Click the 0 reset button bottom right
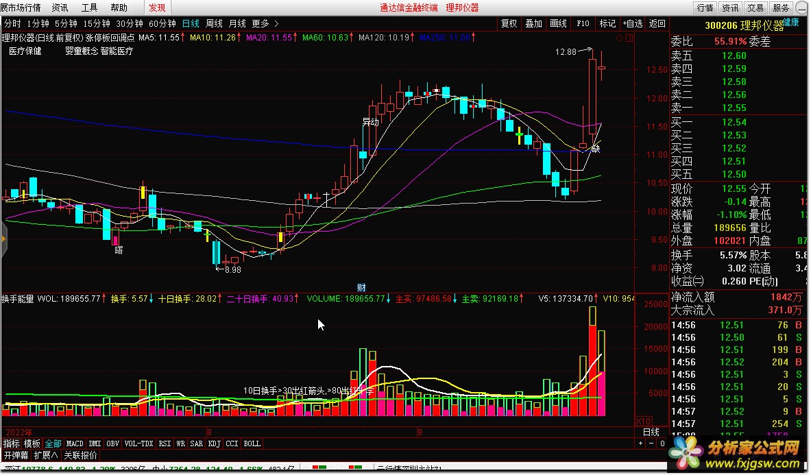Screen dimensions: 811x475 (x=662, y=443)
